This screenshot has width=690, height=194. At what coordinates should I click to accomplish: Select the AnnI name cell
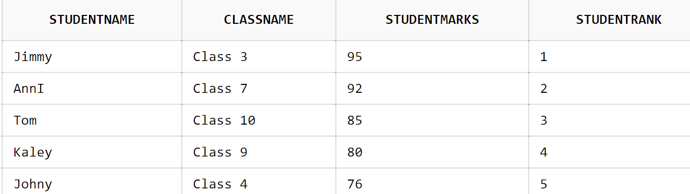[x=92, y=88]
